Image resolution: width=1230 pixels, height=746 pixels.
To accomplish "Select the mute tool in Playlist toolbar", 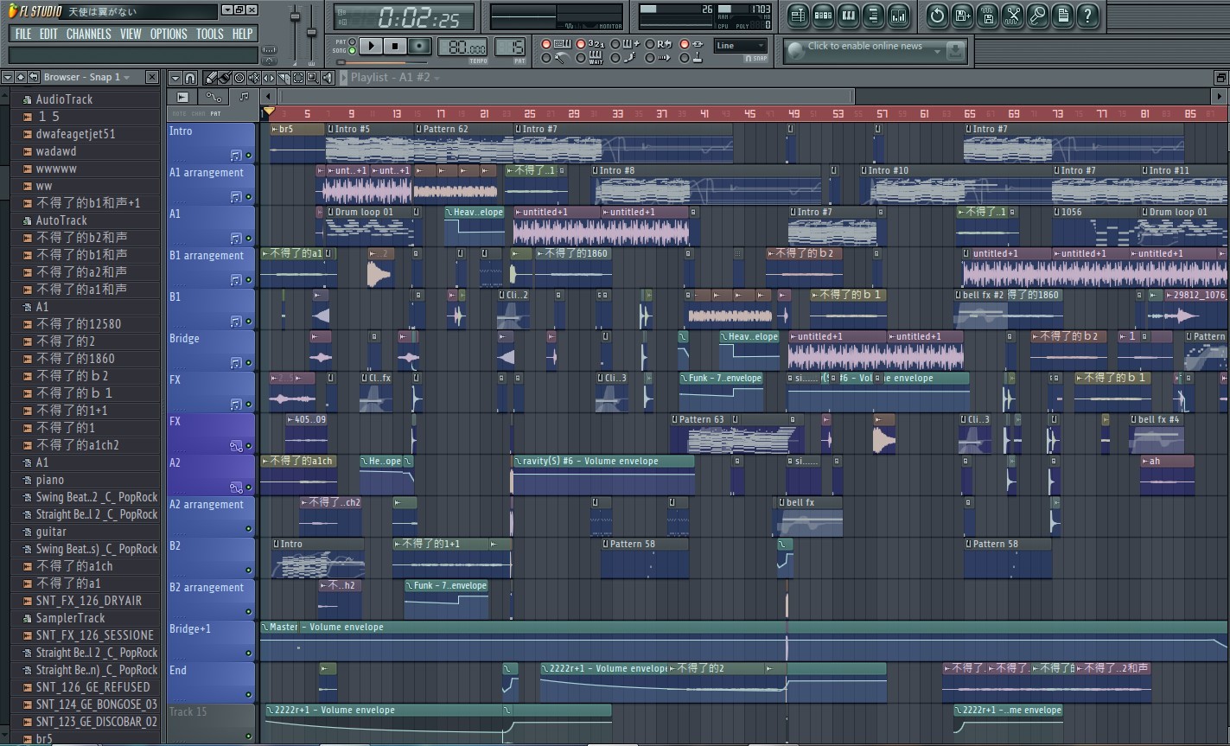I will [x=254, y=78].
